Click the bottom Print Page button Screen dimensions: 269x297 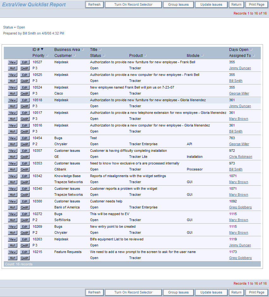[x=256, y=292]
